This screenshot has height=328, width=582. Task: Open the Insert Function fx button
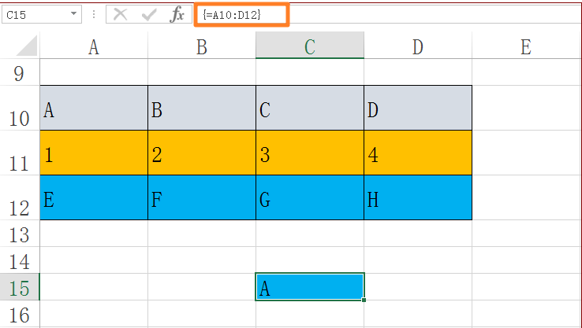(x=177, y=15)
